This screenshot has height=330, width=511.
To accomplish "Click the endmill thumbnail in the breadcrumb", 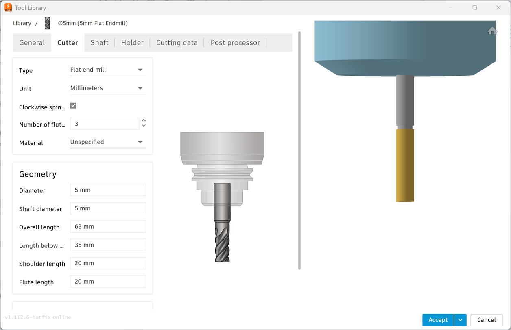I will click(47, 23).
